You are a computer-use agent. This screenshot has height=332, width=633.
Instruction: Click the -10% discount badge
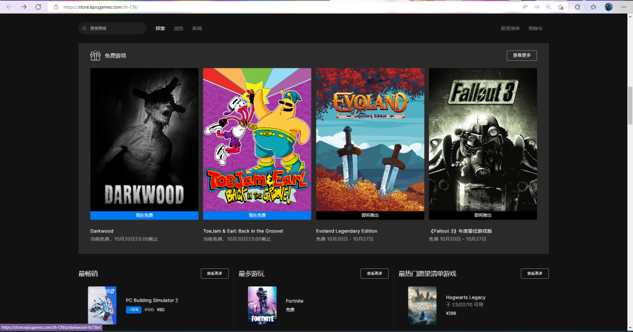[x=134, y=310]
